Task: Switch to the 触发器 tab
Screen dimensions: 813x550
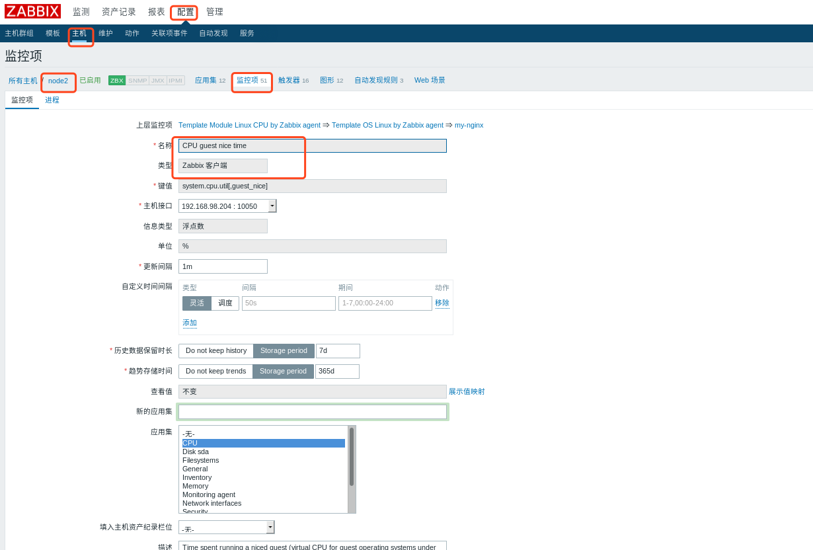Action: click(289, 80)
